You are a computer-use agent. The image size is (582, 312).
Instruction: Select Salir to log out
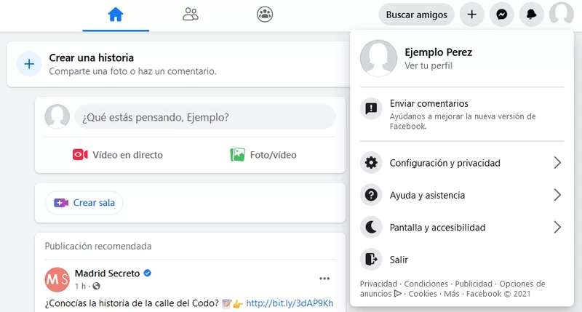point(462,260)
